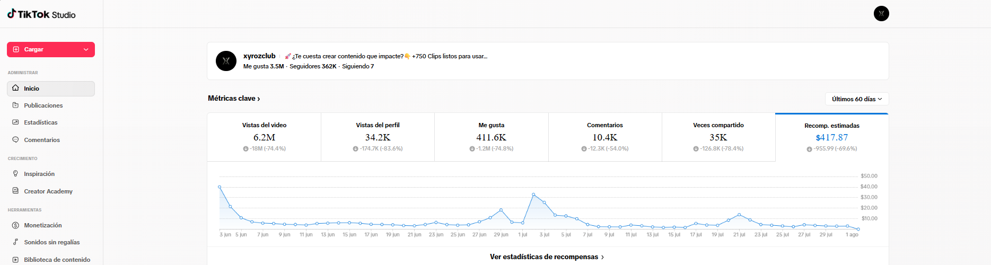
Task: Go to Inicio in sidebar
Action: [x=51, y=89]
